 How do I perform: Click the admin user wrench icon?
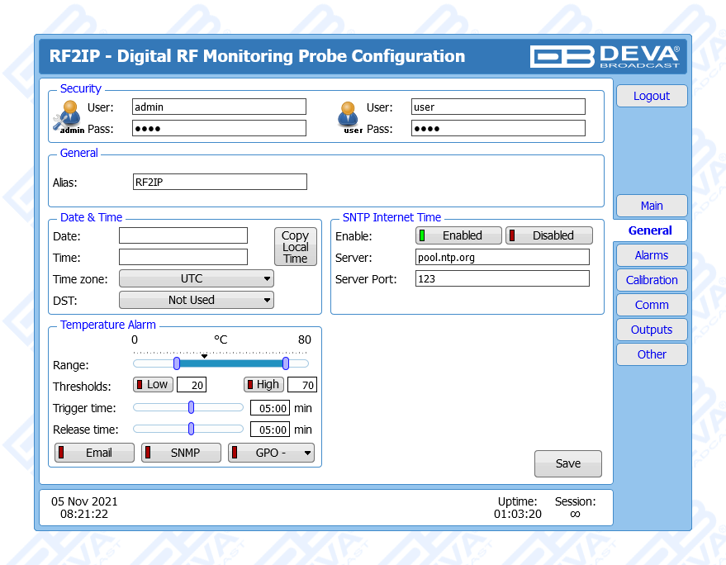[68, 116]
